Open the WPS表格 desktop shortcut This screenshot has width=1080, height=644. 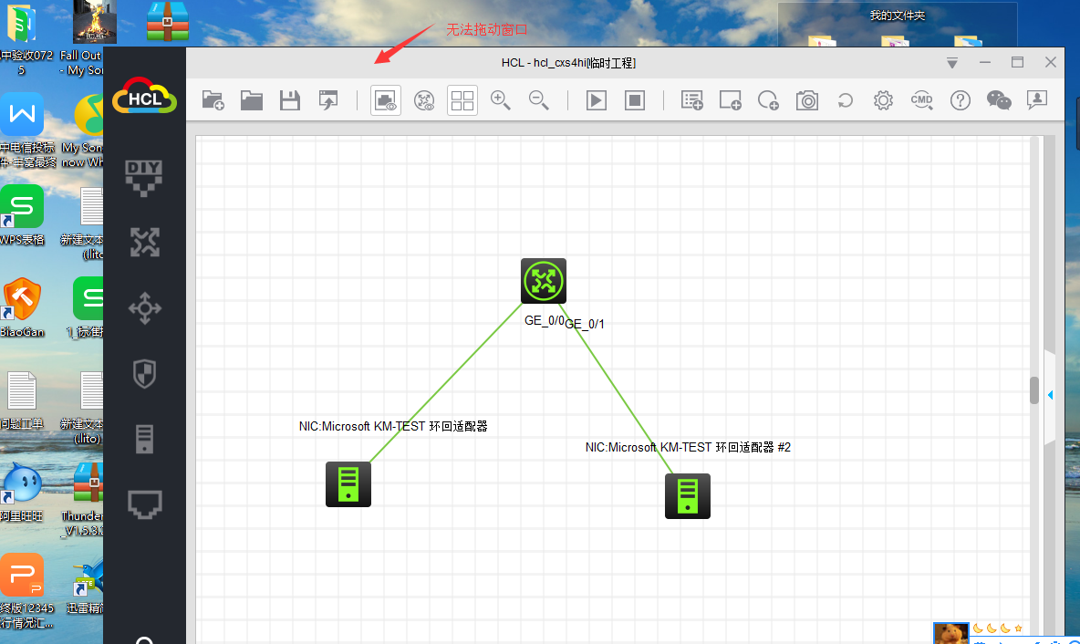click(22, 214)
